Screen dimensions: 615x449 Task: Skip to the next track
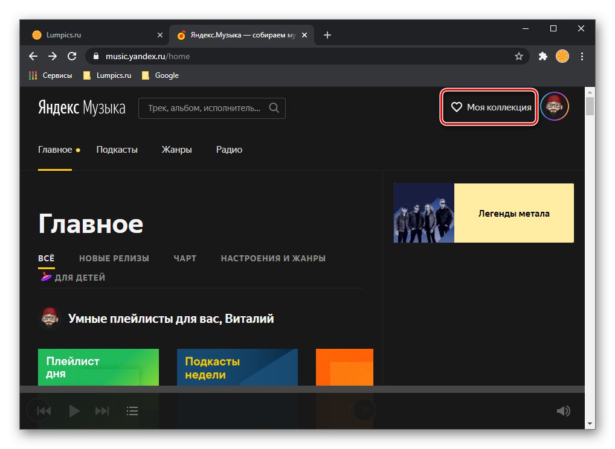pos(102,410)
